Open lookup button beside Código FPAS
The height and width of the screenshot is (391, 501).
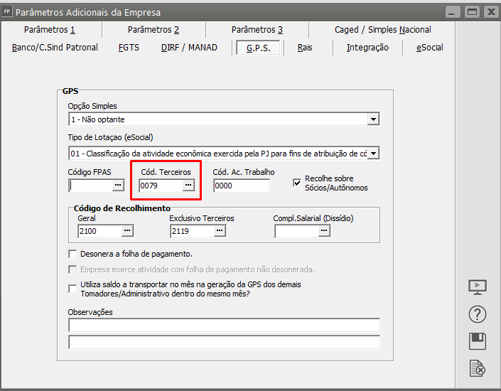coord(118,186)
